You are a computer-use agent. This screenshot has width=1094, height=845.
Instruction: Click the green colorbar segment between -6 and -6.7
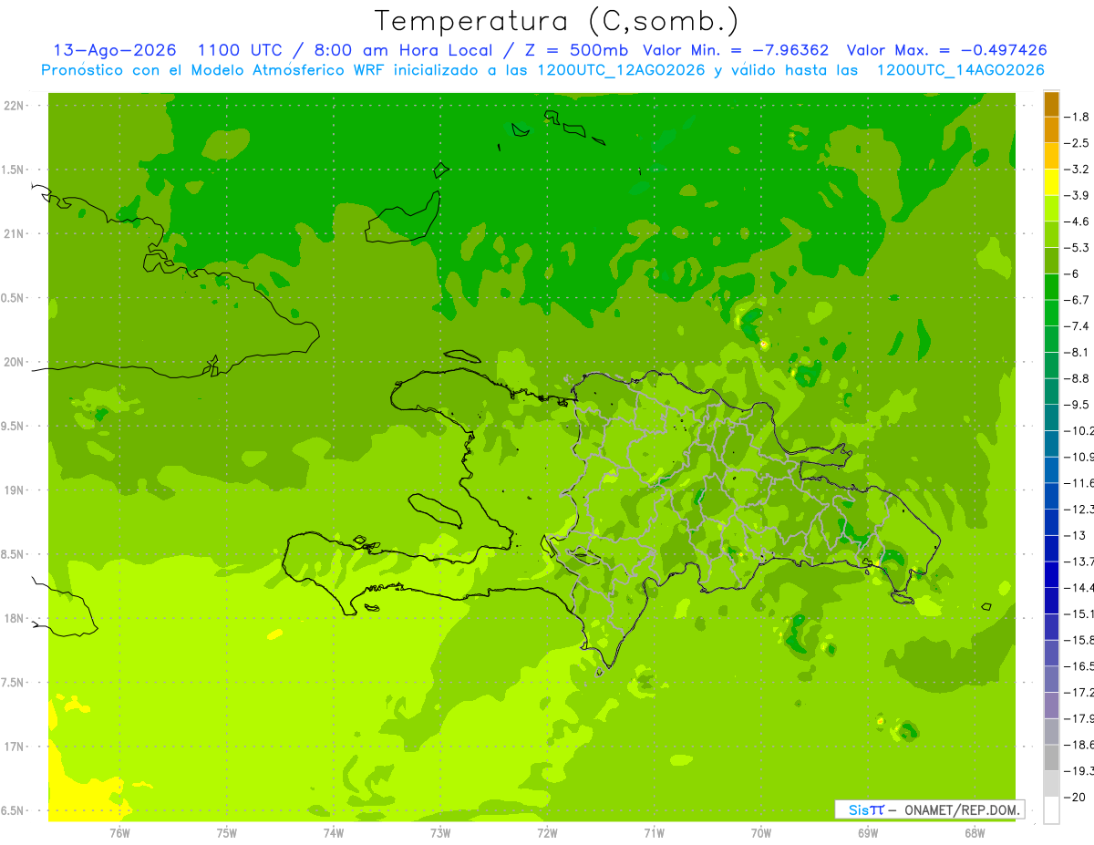(x=1051, y=287)
